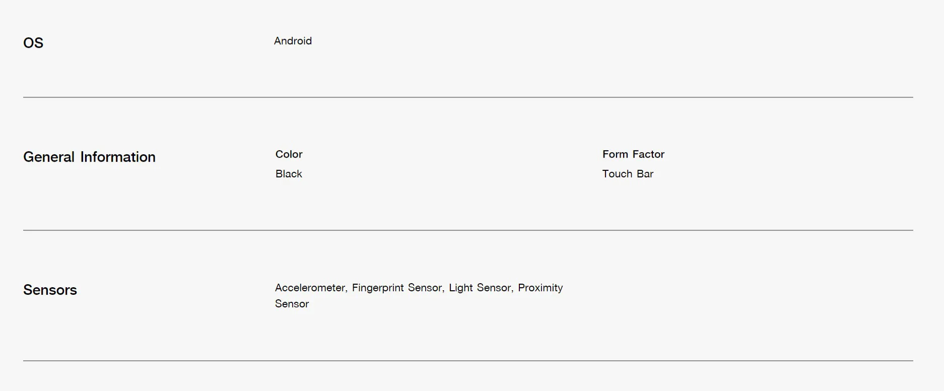Click the Color label
The image size is (944, 391).
(x=289, y=154)
